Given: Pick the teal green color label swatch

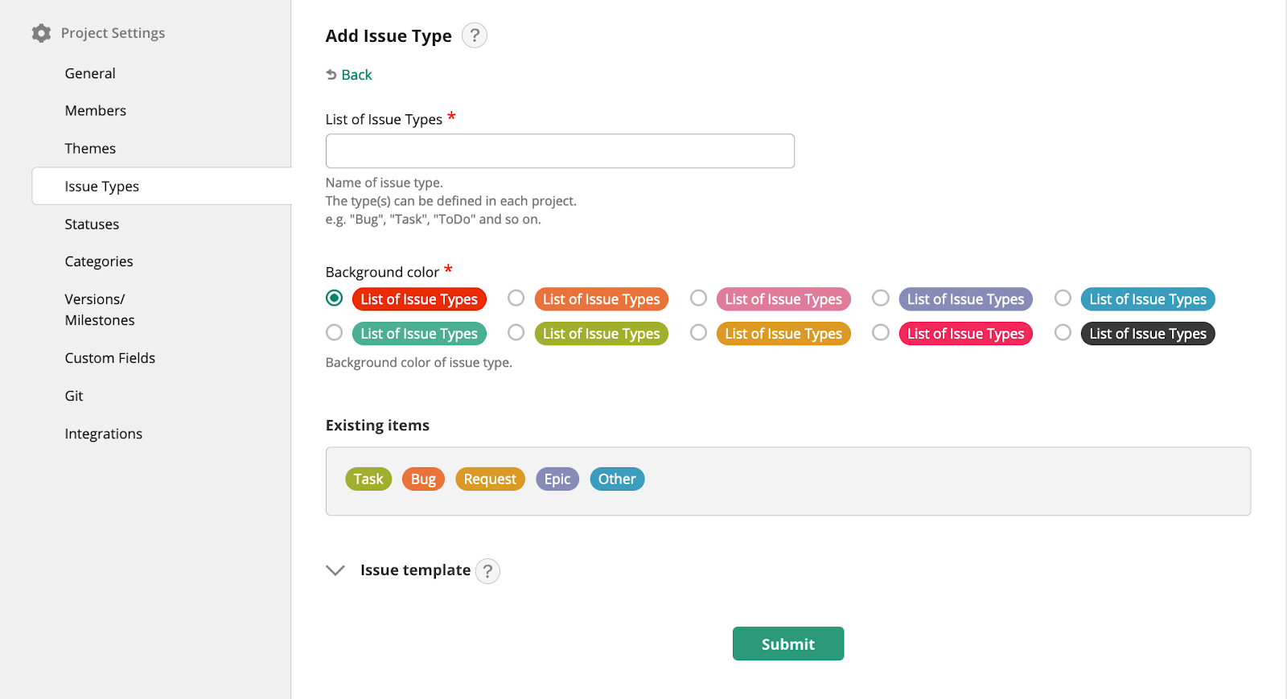Looking at the screenshot, I should (419, 334).
